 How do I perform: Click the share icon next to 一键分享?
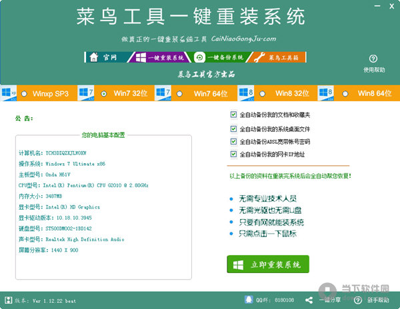coord(309,300)
